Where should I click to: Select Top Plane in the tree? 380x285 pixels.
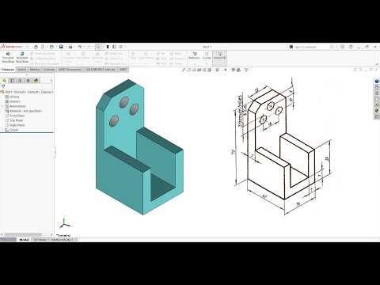coord(14,120)
